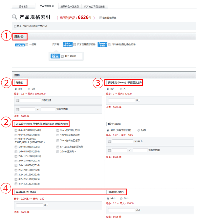Click the blue Infotainment badge
The height and width of the screenshot is (219, 197).
pos(68,44)
